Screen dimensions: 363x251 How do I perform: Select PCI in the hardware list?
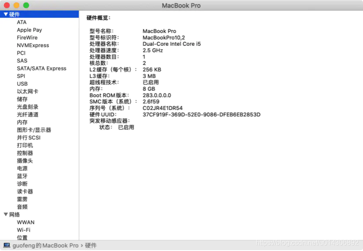point(21,53)
